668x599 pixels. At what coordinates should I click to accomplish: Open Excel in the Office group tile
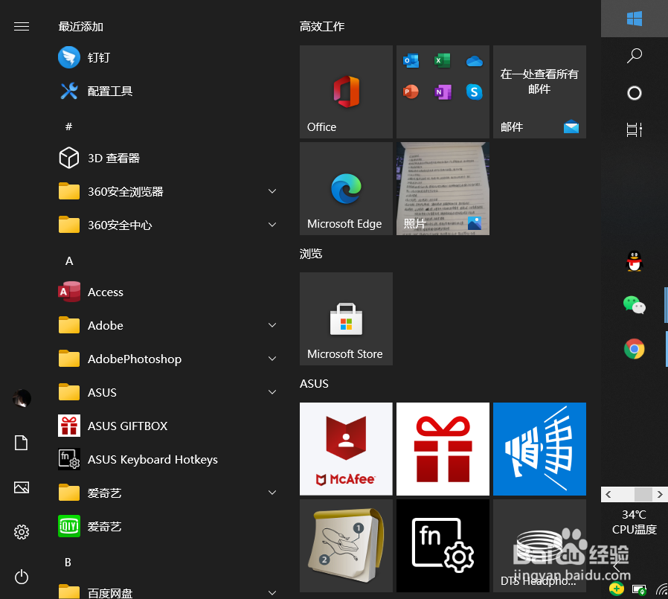442,60
